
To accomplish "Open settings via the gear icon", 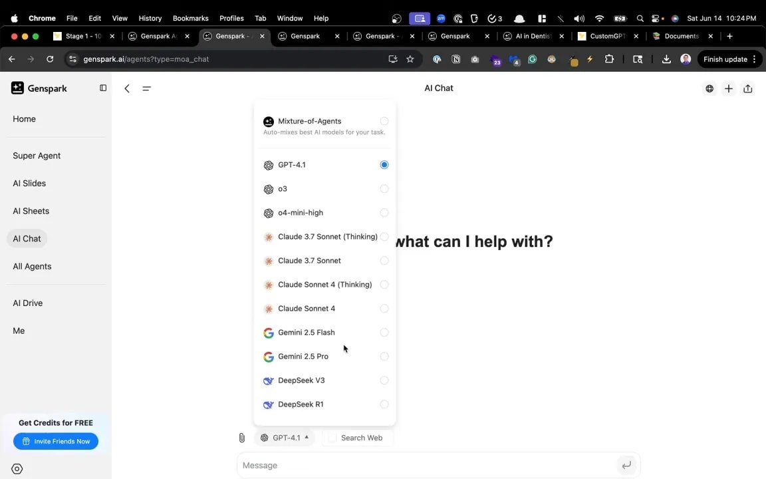I will [17, 468].
